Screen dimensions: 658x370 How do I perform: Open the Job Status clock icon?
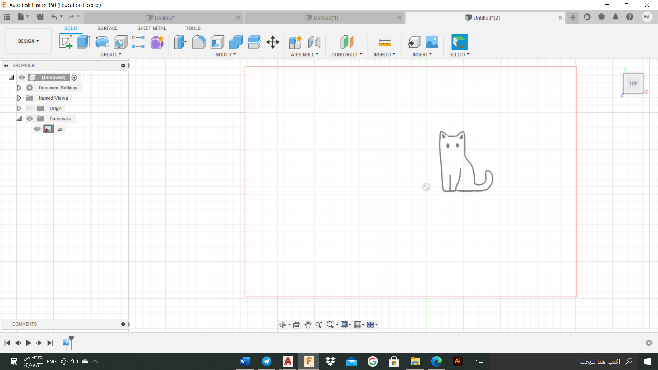pyautogui.click(x=601, y=17)
